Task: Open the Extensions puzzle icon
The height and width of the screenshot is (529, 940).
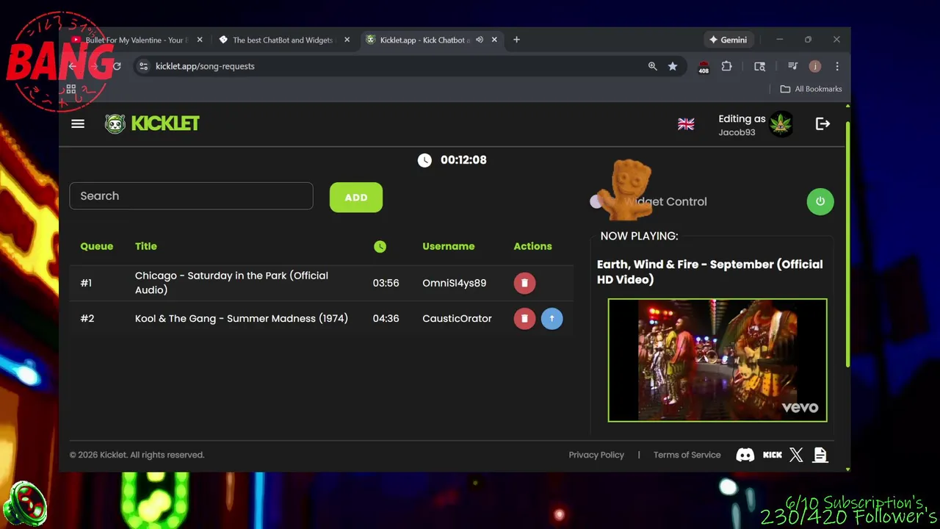Action: [726, 66]
